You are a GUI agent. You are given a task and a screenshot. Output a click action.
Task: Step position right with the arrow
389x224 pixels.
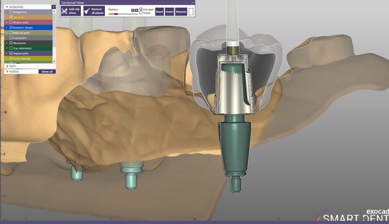tap(136, 10)
